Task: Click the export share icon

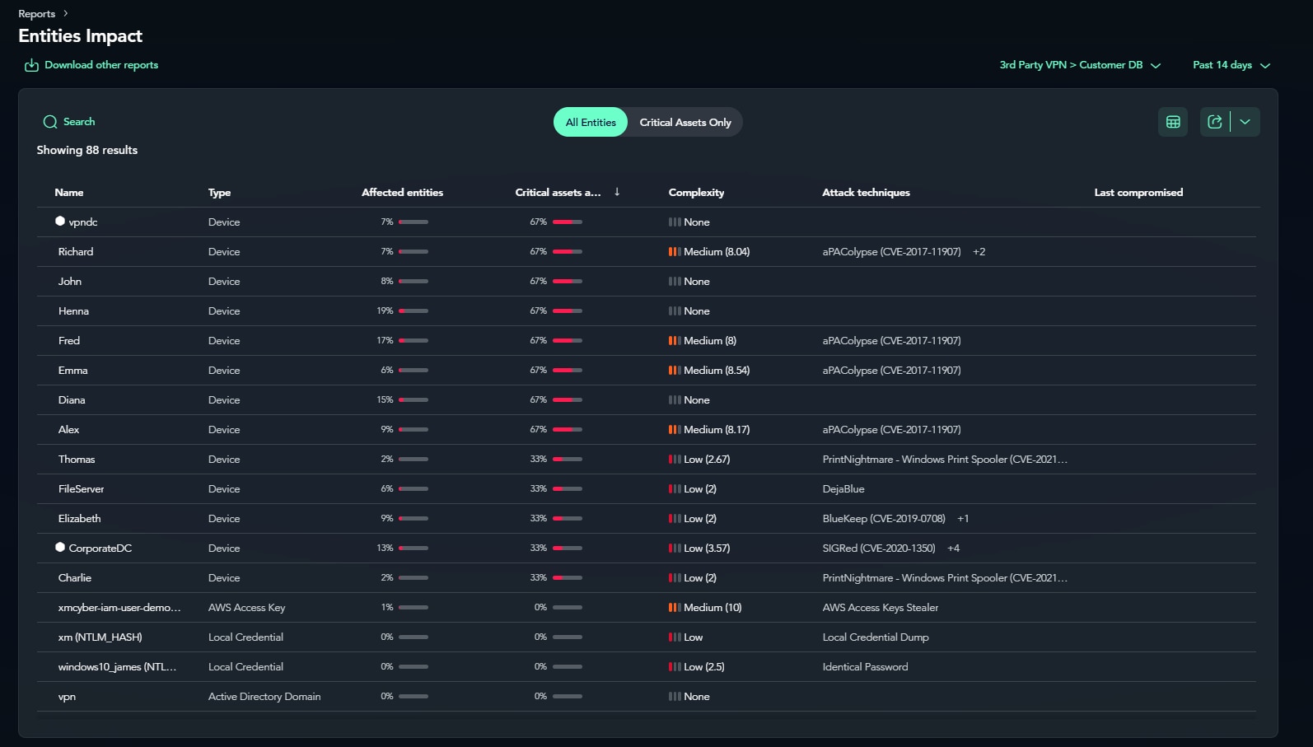Action: pos(1215,122)
